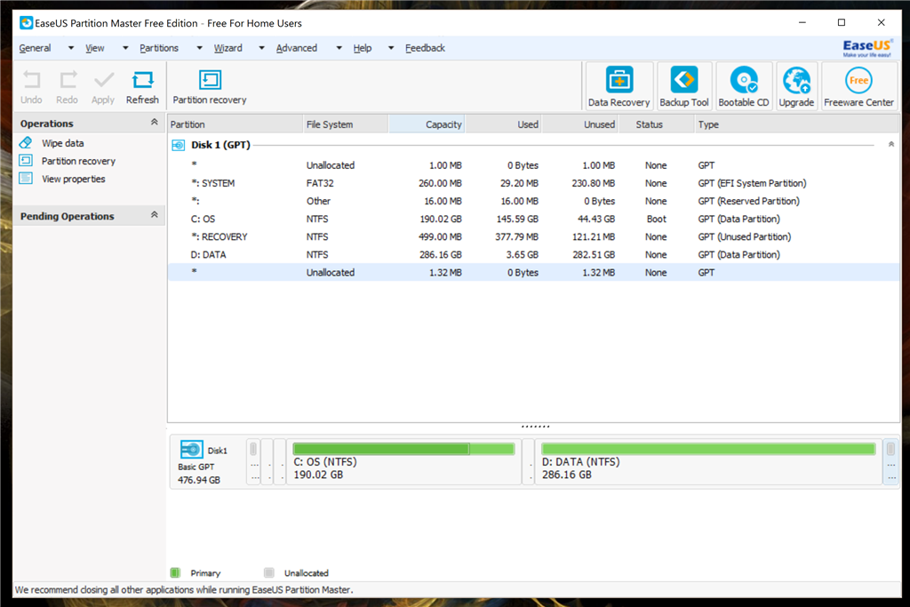Click the Apply checkmark icon
This screenshot has height=607, width=910.
coord(104,79)
